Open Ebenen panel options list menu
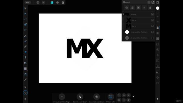The image size is (183, 103). click(x=149, y=2)
